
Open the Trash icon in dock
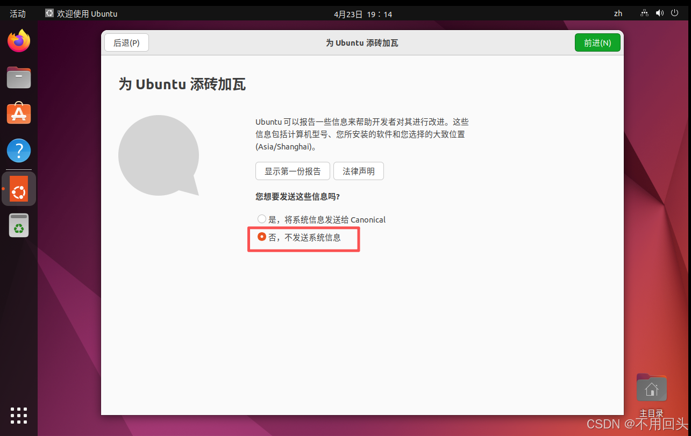[19, 225]
